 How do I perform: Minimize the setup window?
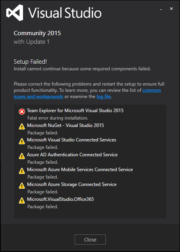161,9
